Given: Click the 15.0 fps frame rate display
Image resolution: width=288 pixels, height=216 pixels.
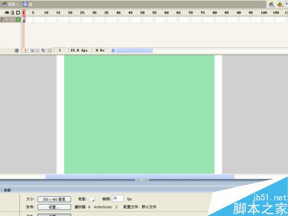Looking at the screenshot, I should click(x=79, y=50).
